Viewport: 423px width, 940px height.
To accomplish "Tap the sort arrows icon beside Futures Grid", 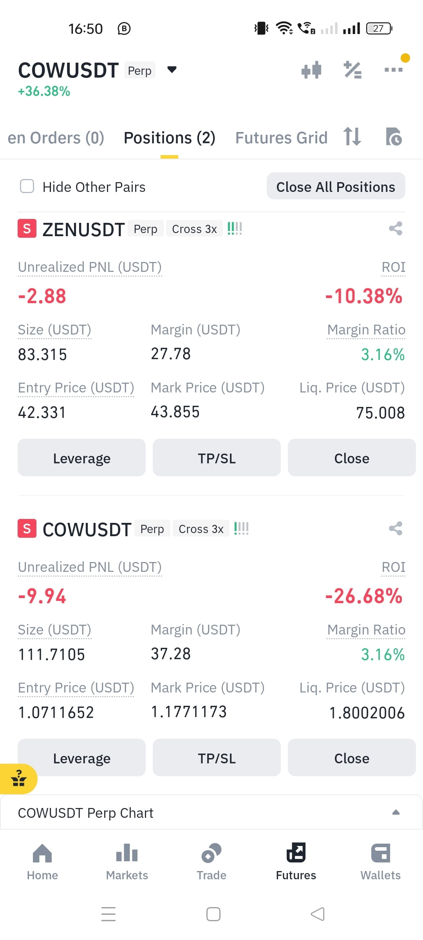I will 352,137.
